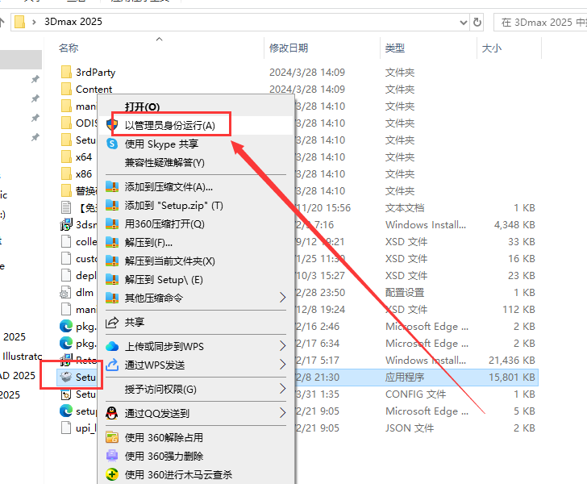
Task: Choose 以管理员身份运行(A) from context menu
Action: 169,125
